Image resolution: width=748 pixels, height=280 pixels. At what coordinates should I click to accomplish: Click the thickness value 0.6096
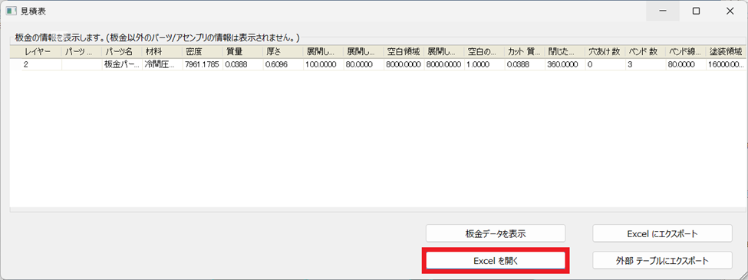point(283,65)
